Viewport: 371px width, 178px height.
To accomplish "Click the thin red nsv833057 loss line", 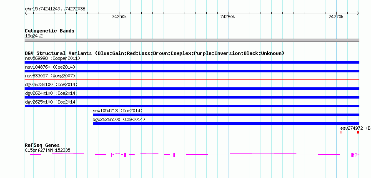I will pos(192,80).
